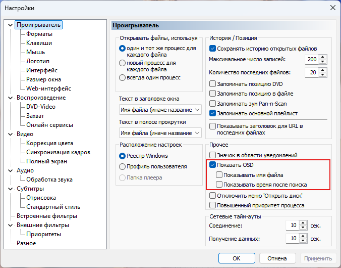
Task: Enable Повышенный приоритет процесса
Action: coord(212,205)
